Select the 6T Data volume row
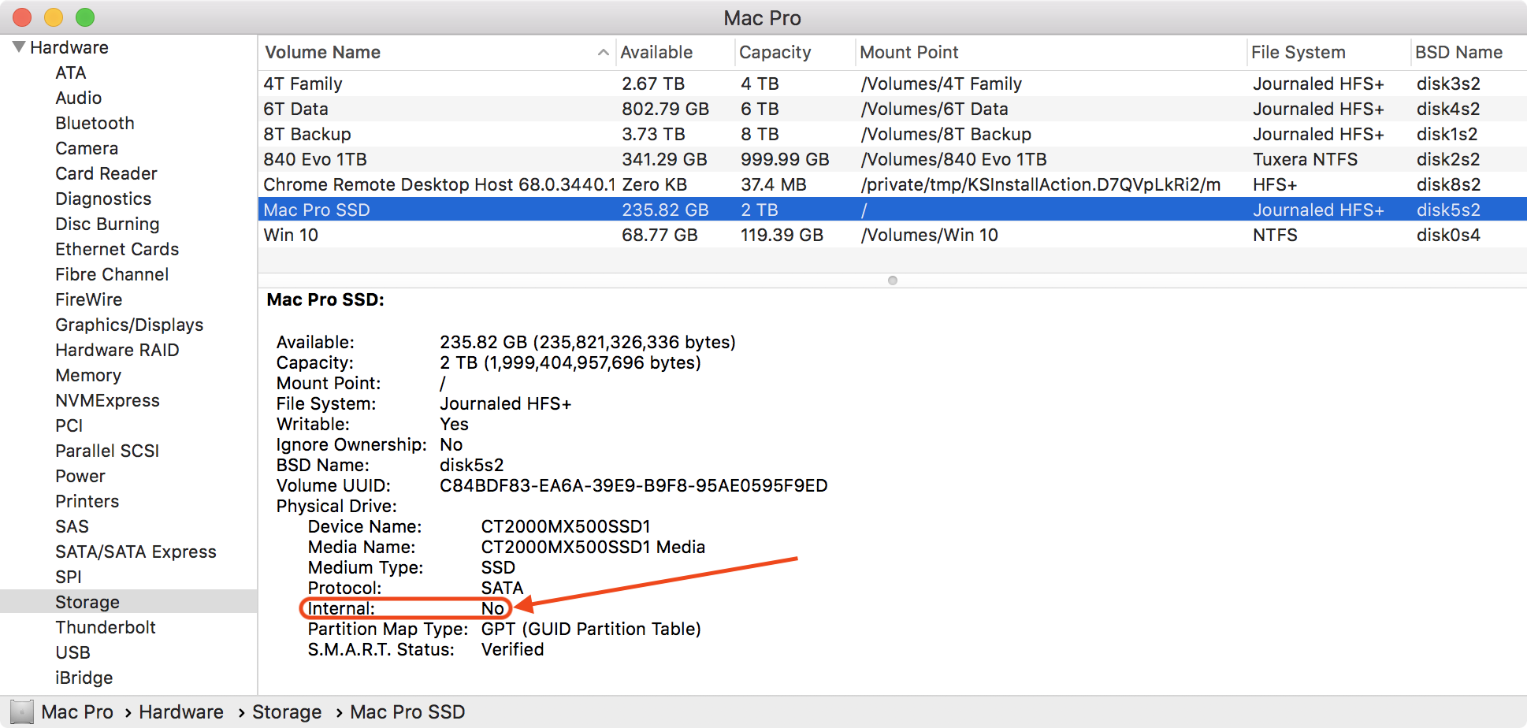 (x=893, y=109)
